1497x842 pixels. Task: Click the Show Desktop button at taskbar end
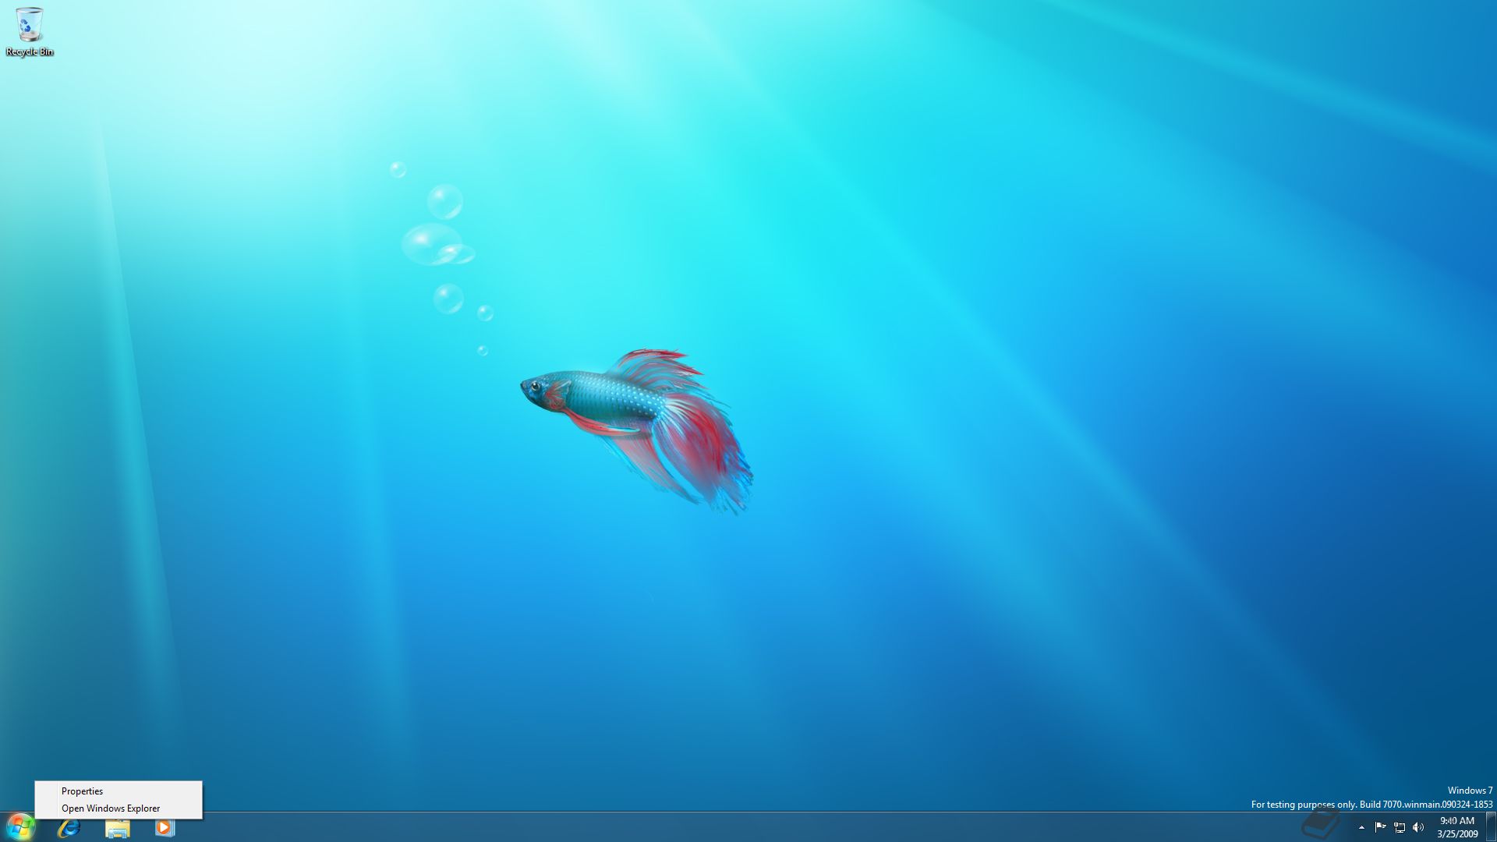[x=1491, y=827]
